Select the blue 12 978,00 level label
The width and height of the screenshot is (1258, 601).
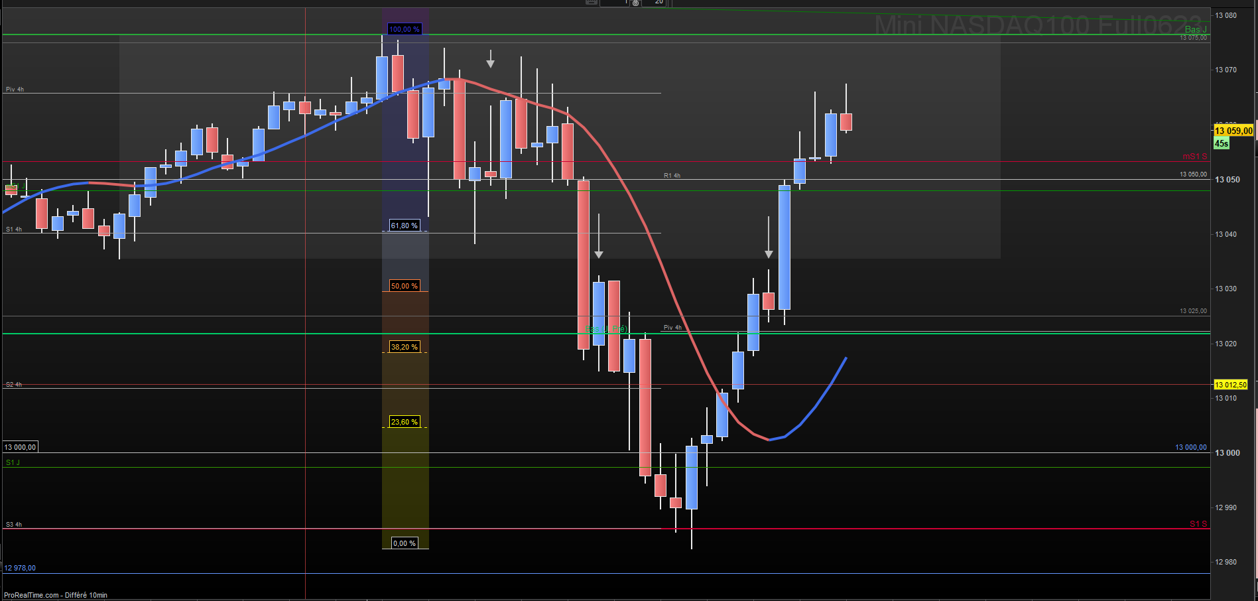tap(20, 568)
